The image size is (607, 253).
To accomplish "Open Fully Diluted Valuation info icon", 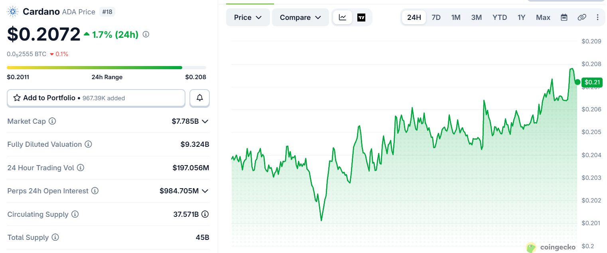I will click(89, 144).
